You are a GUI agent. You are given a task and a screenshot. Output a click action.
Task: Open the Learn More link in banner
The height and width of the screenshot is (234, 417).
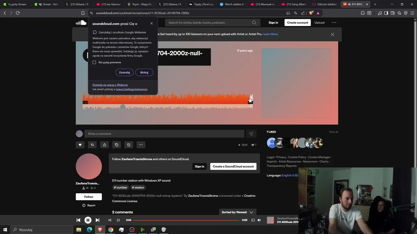pyautogui.click(x=270, y=34)
